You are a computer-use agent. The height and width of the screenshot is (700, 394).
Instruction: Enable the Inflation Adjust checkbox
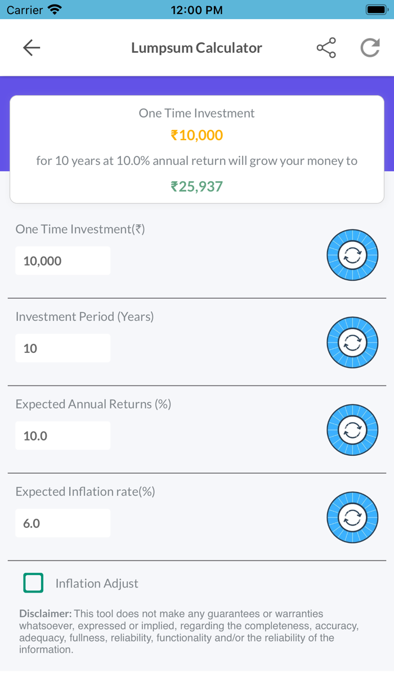(33, 583)
